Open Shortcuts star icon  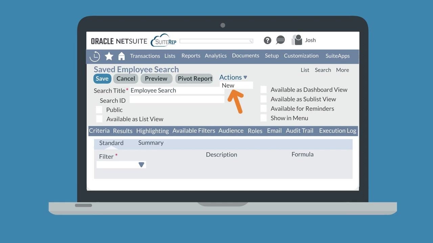109,56
